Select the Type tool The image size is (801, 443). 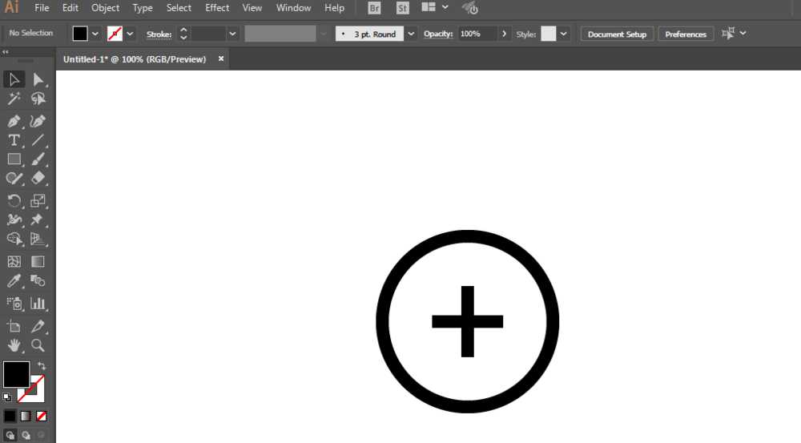[x=14, y=140]
